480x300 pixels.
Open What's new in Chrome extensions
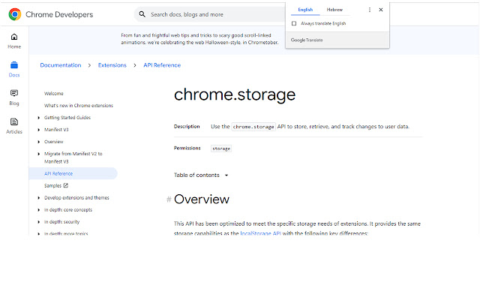(79, 106)
